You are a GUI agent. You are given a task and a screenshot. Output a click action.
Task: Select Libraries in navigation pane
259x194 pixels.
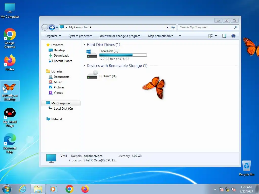click(x=57, y=71)
